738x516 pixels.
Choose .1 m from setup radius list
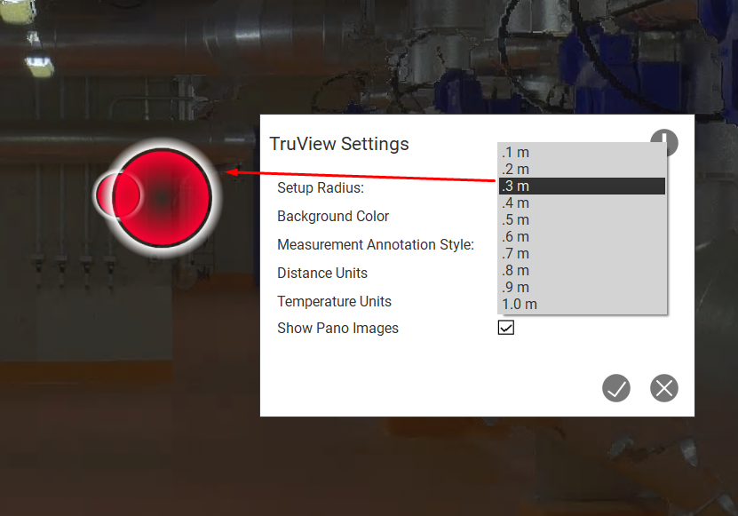582,152
